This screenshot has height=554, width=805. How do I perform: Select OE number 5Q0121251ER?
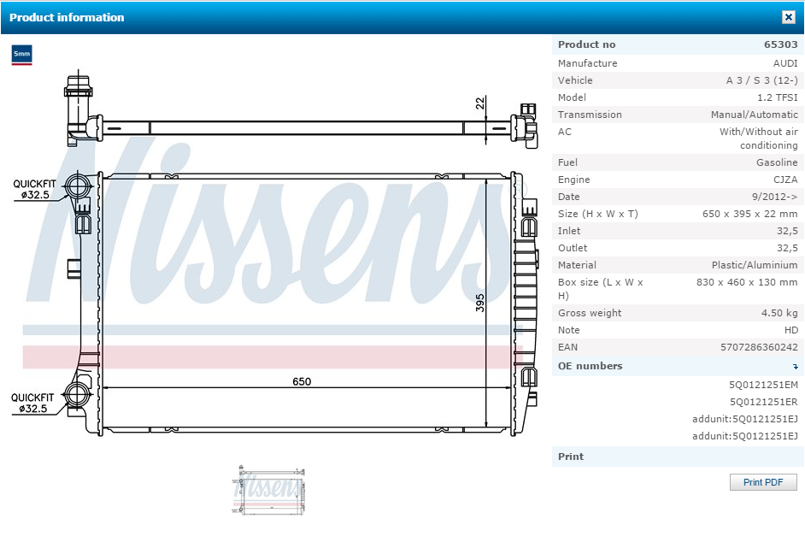point(763,402)
